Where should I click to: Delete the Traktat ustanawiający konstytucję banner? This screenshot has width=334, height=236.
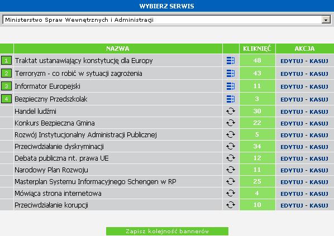click(x=319, y=61)
